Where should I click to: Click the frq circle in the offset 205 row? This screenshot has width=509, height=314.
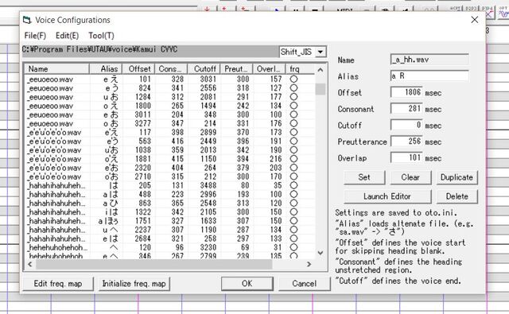(x=293, y=185)
